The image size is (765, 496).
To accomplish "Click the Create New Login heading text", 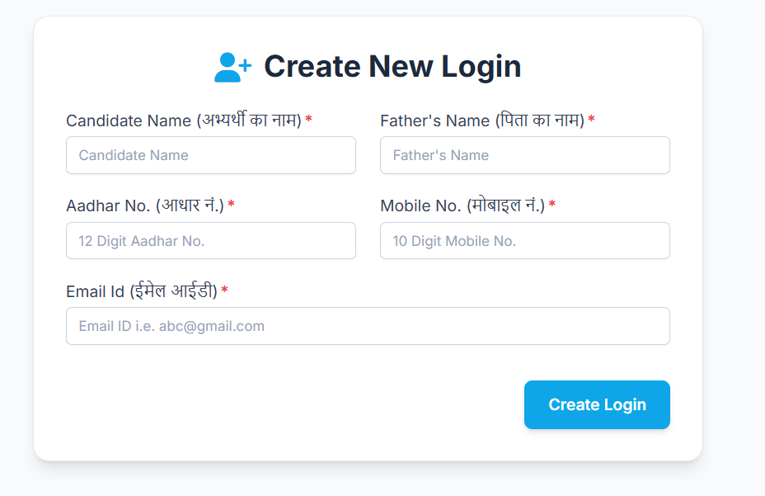I will pos(392,66).
